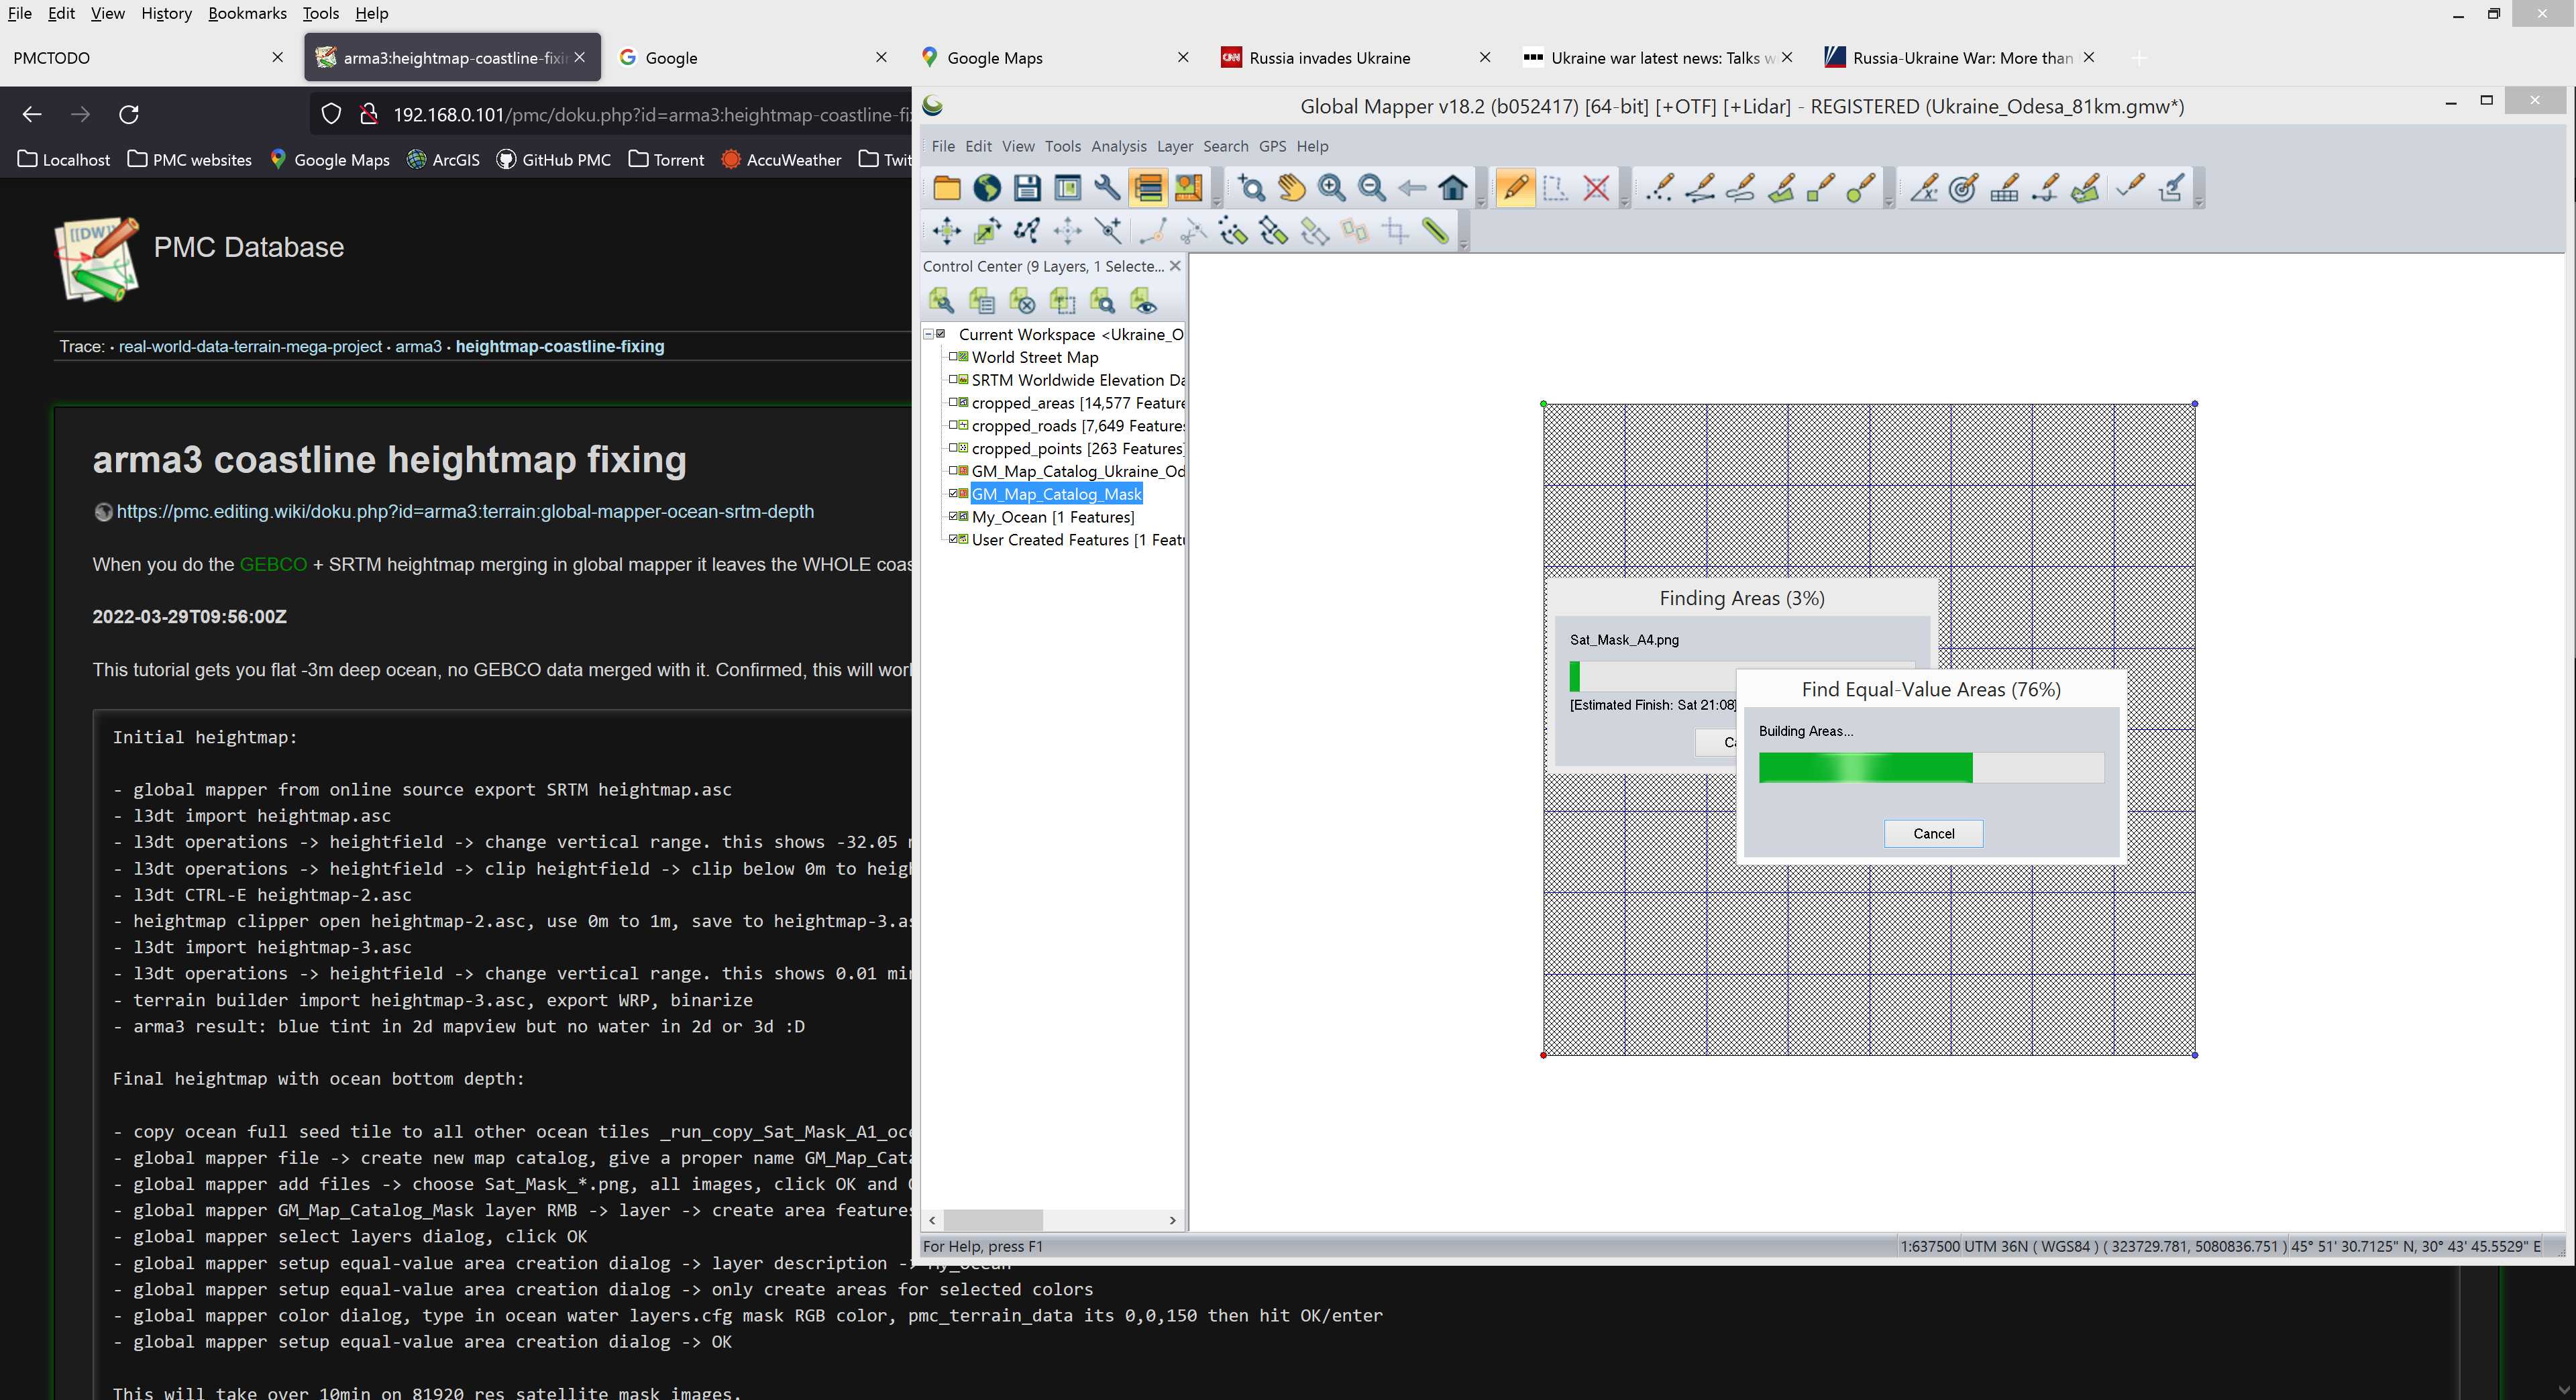Click the Control Center horizontal scrollbar thumb
The width and height of the screenshot is (2576, 1400).
pos(994,1220)
